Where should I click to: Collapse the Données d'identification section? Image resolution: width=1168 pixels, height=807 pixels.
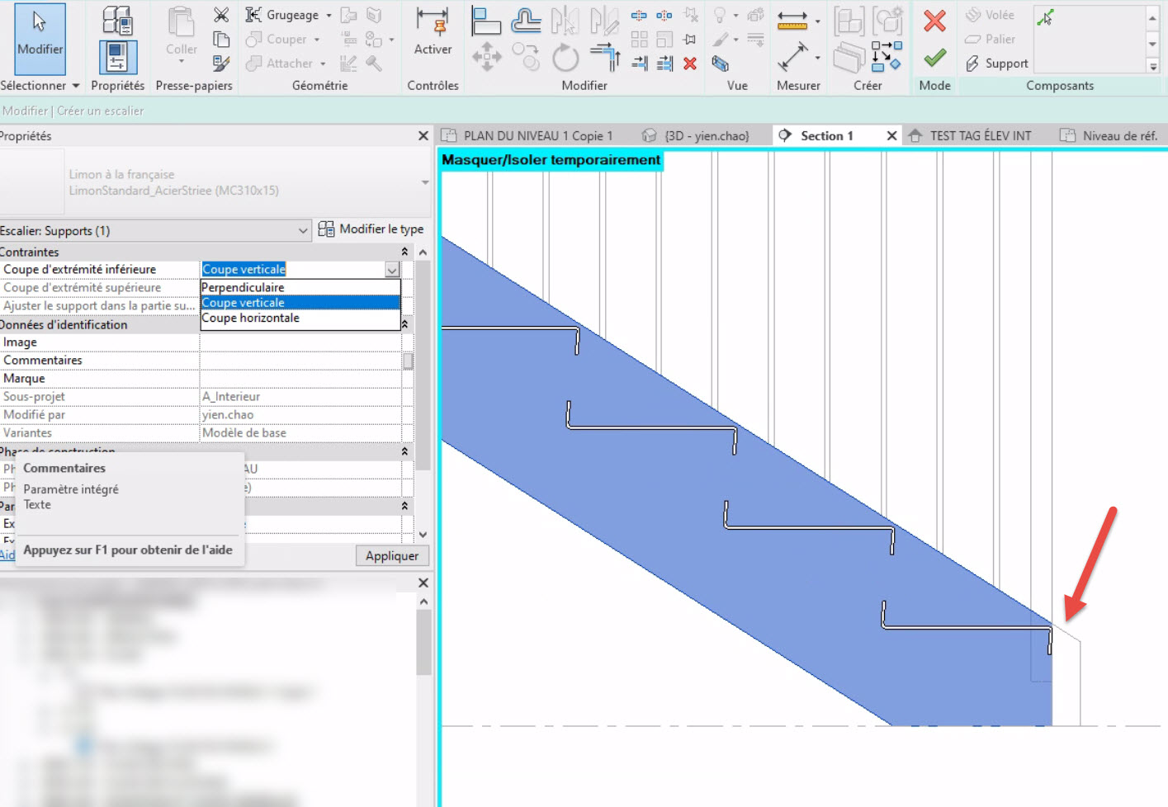point(404,323)
